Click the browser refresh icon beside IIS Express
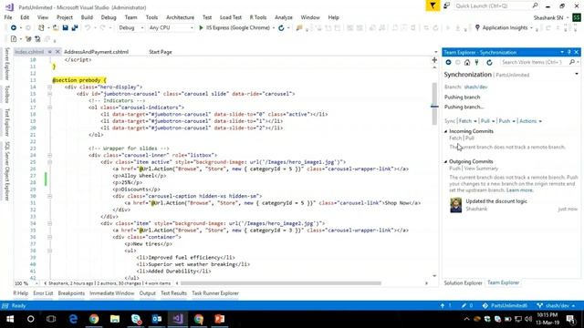 point(281,28)
